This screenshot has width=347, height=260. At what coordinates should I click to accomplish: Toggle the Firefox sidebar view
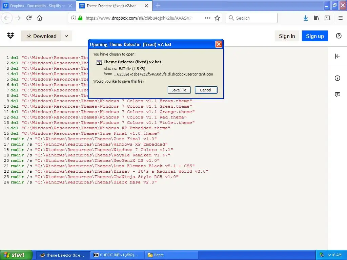327,18
